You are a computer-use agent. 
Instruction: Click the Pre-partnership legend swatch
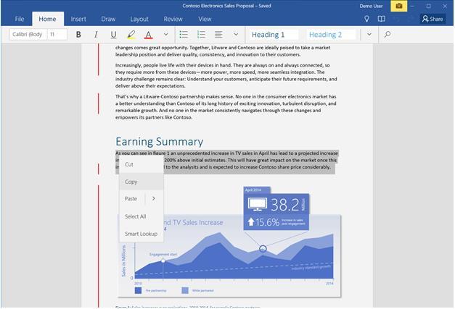point(138,290)
